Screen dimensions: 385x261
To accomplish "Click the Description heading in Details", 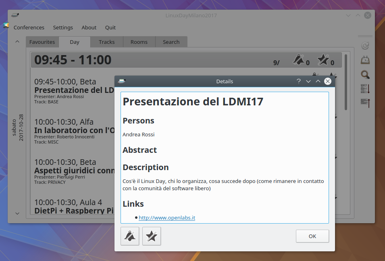I will 146,167.
